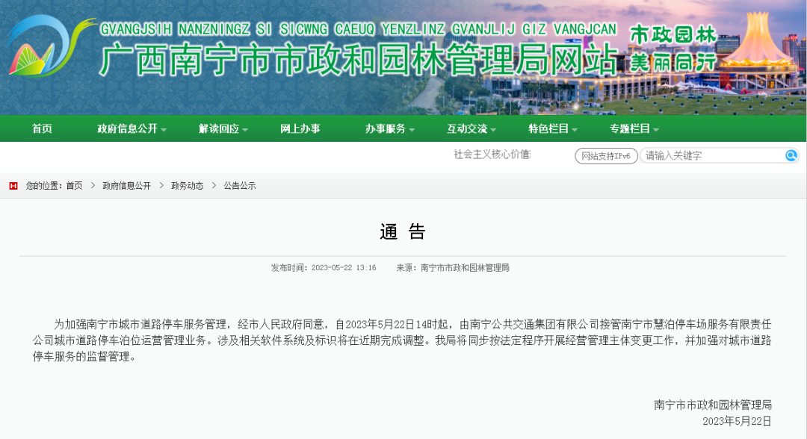Go to 公告公示 in breadcrumb
Screen dimensions: 807x439
(240, 186)
